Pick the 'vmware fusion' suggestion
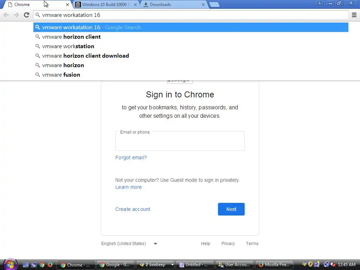Viewport: 360px width, 270px height. pyautogui.click(x=191, y=75)
